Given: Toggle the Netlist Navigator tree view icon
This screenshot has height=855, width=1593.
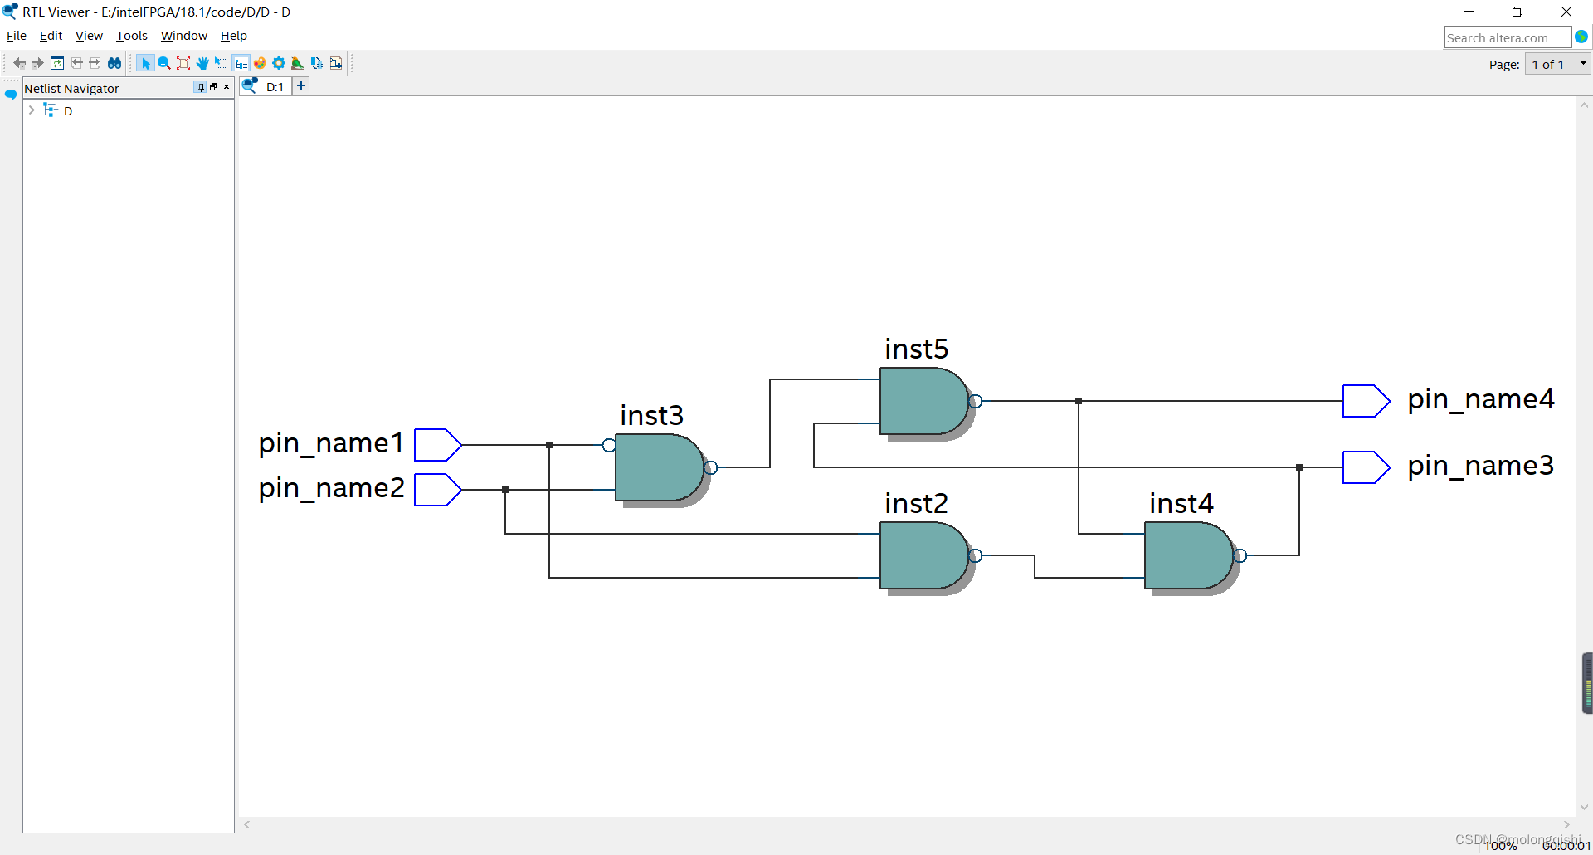Looking at the screenshot, I should [x=241, y=63].
